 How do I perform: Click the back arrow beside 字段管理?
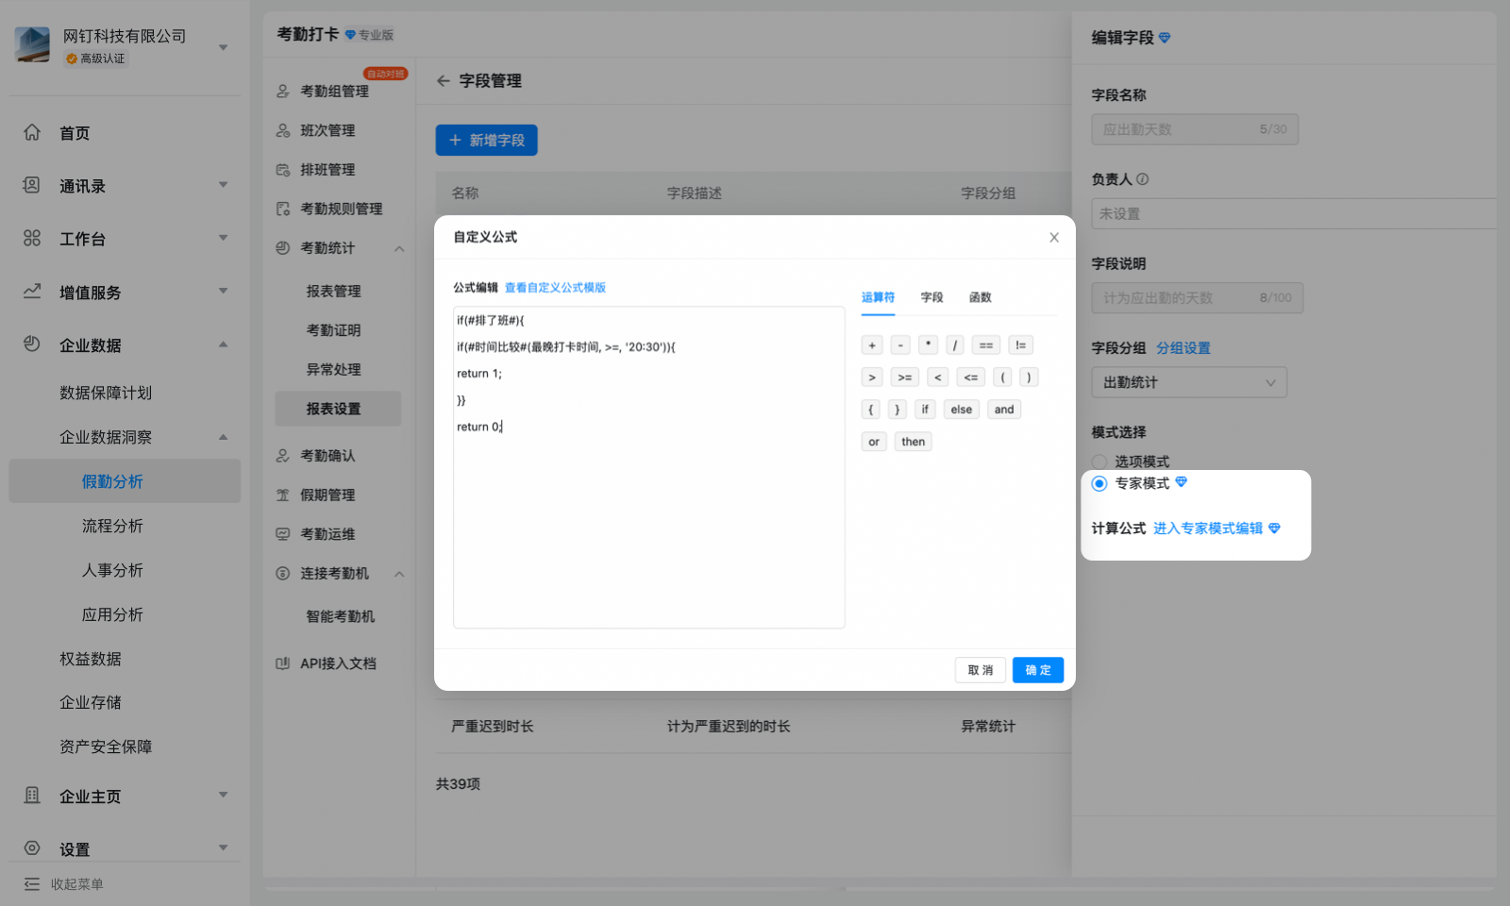pyautogui.click(x=443, y=81)
